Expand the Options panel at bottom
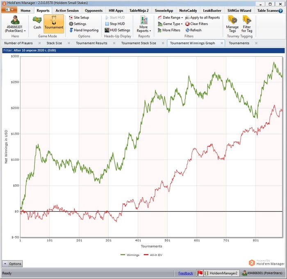 [12, 264]
